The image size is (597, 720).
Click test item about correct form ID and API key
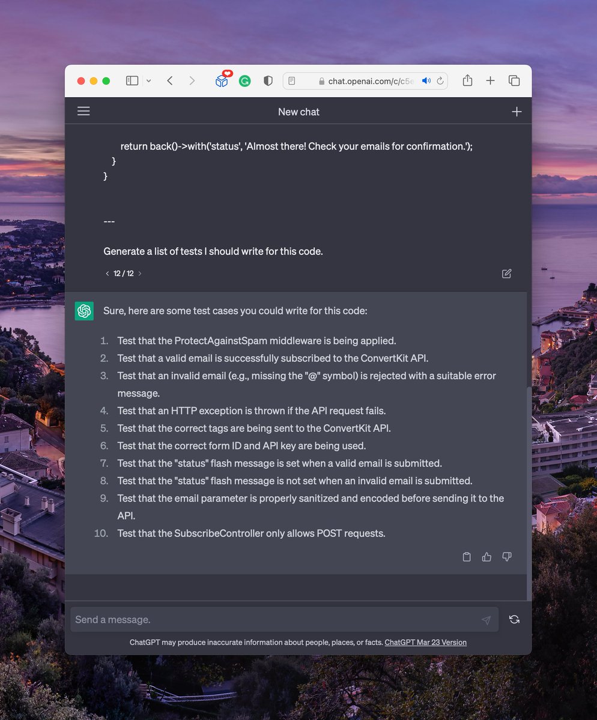tap(241, 446)
